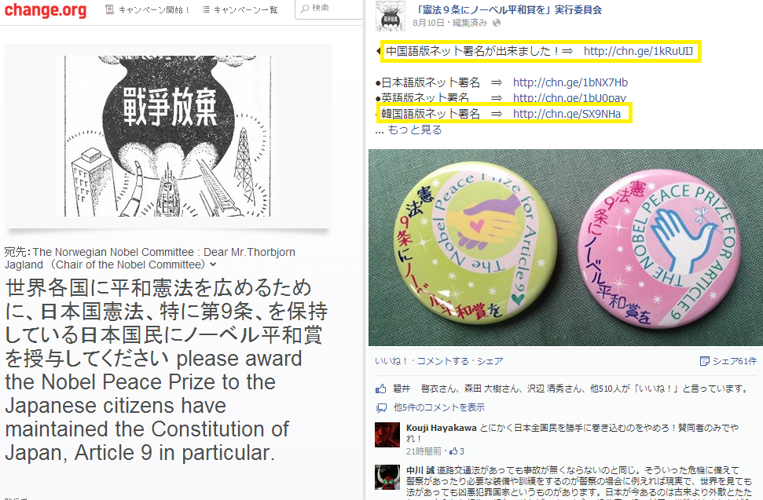Click the comment bubble icon

[381, 407]
